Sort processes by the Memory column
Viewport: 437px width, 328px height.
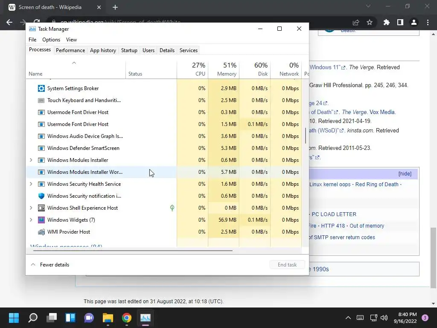tap(224, 69)
